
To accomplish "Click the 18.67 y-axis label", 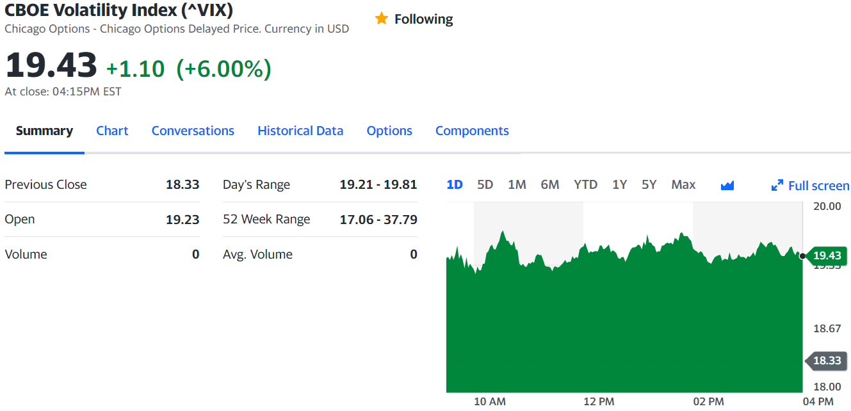I will point(827,328).
